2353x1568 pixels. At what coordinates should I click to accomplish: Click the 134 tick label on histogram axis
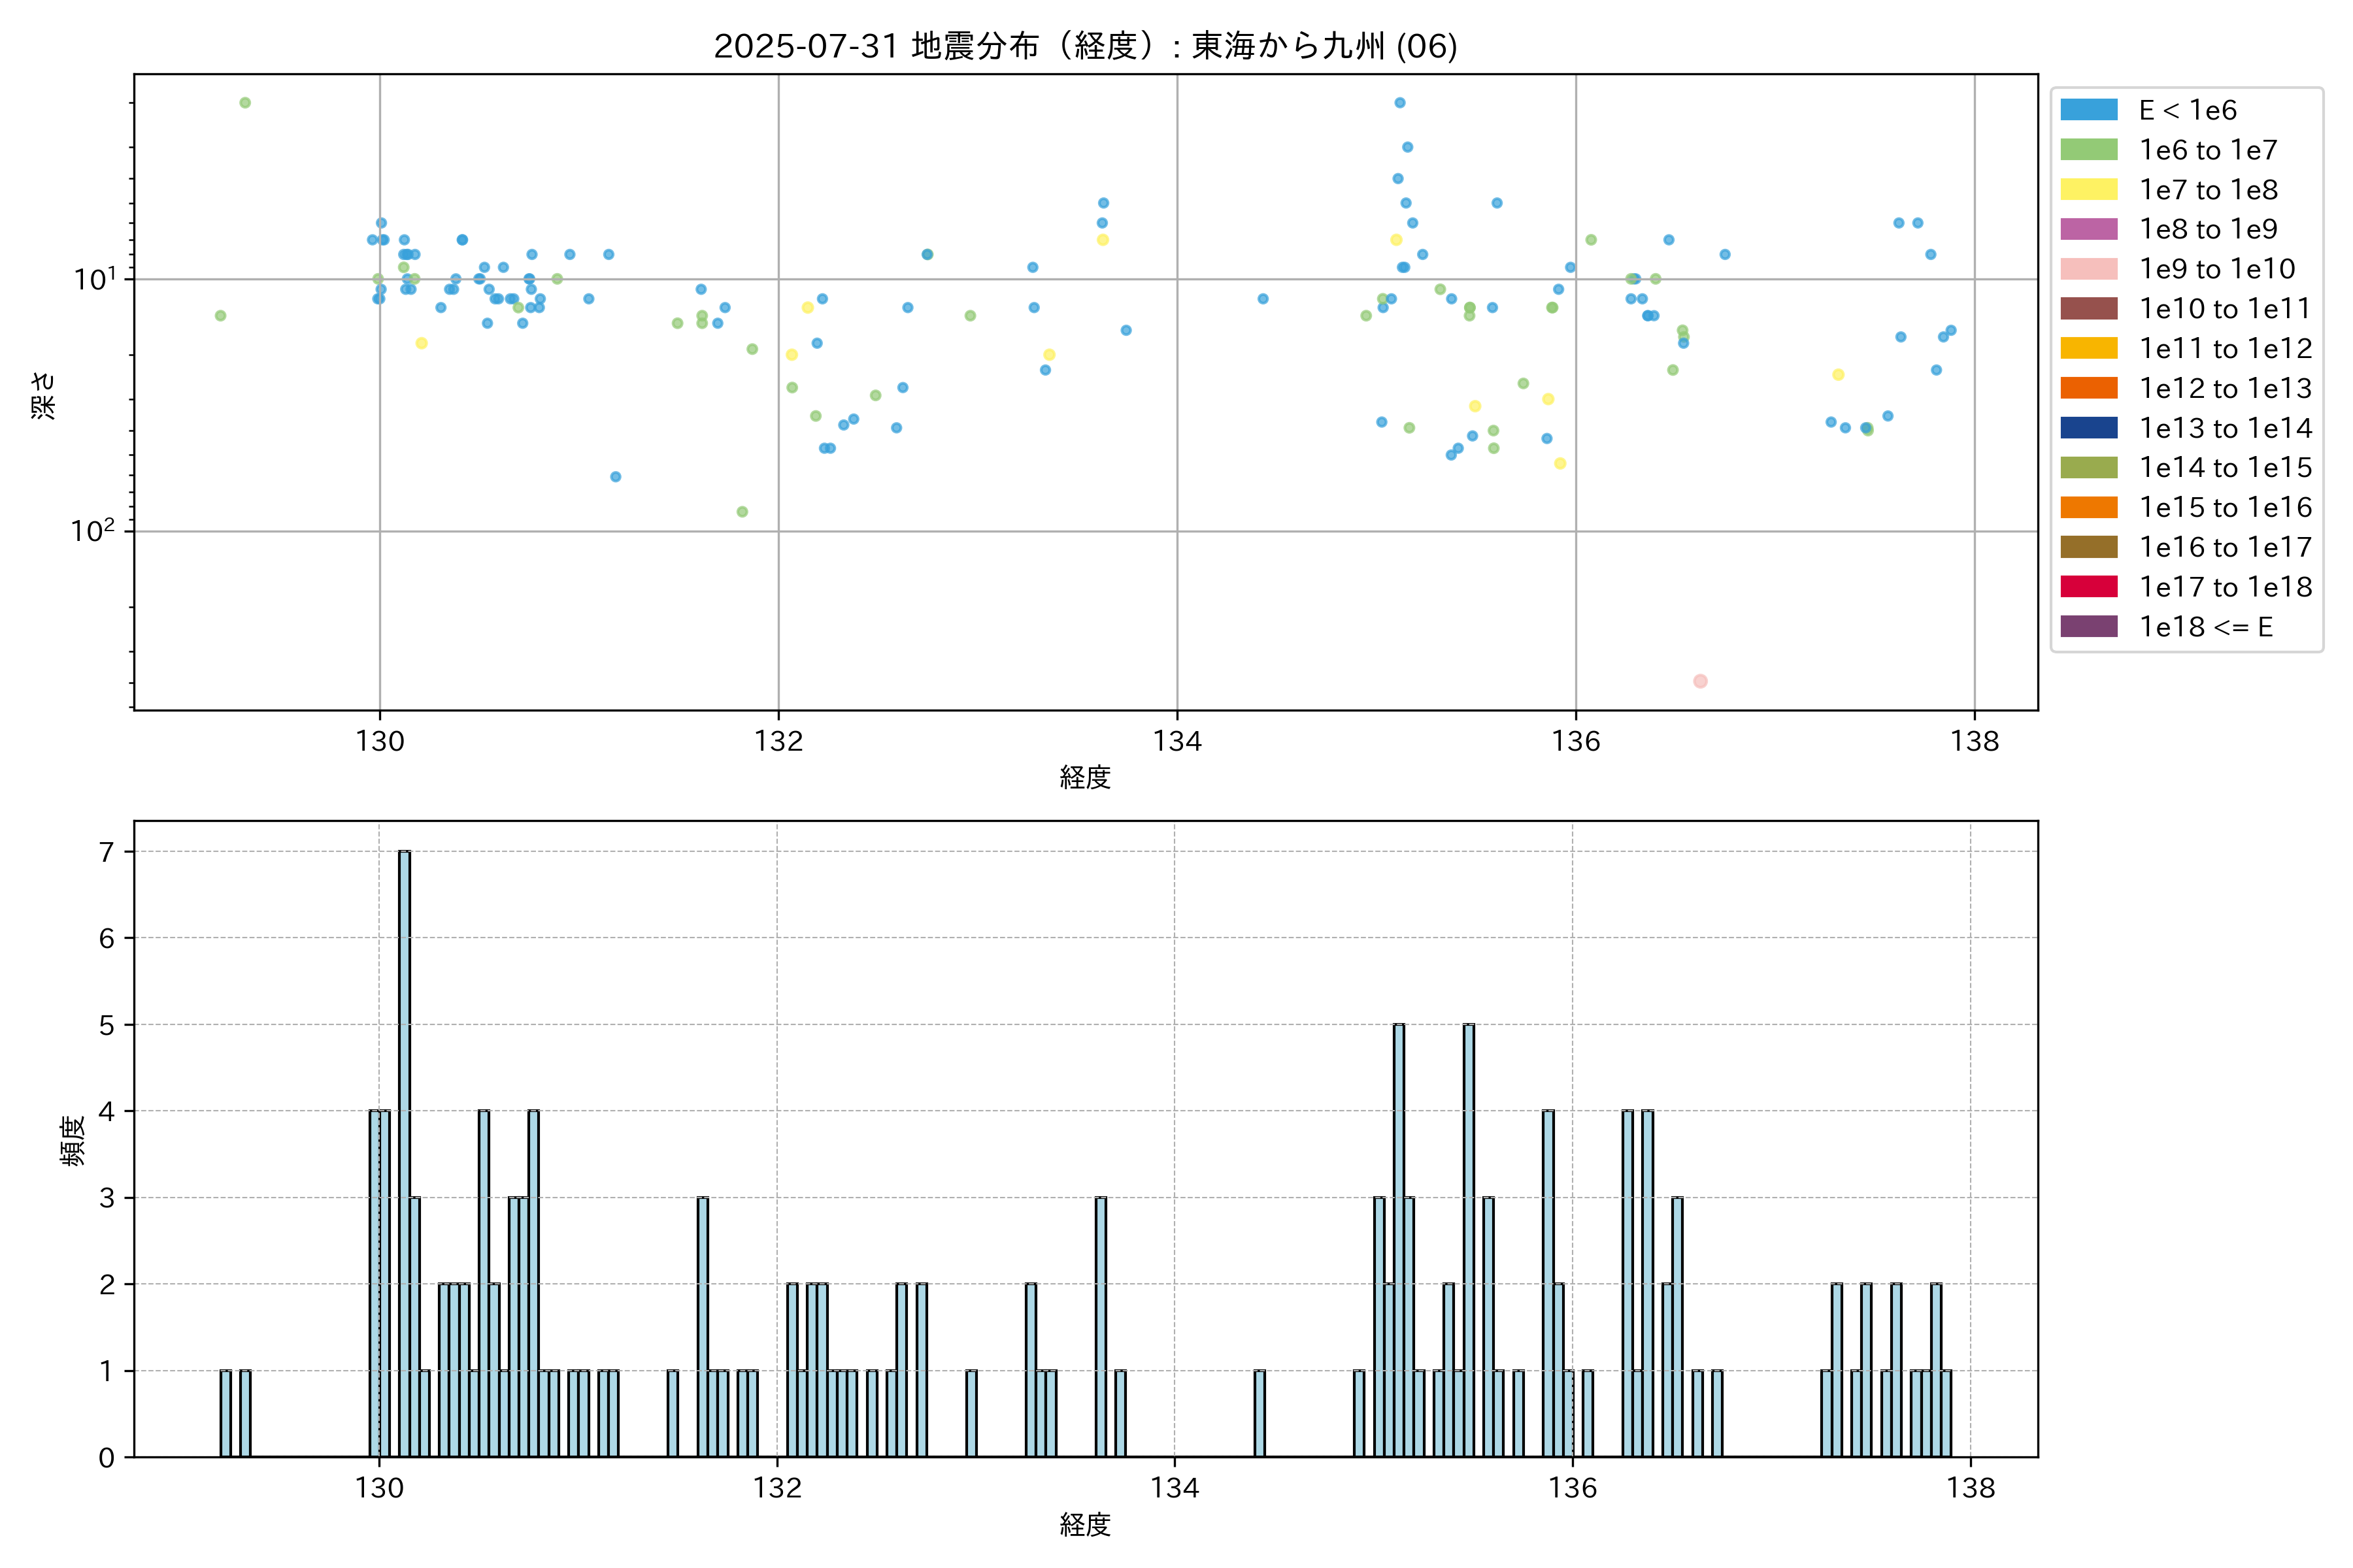(1175, 1488)
